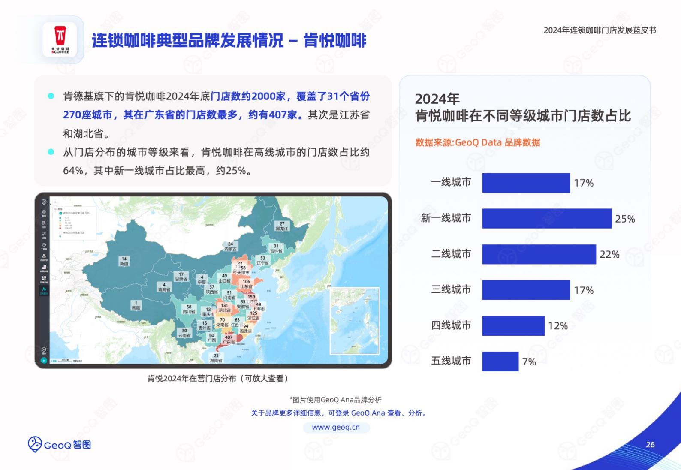Open the teal user avatar in sidebar
The width and height of the screenshot is (681, 470).
44,360
